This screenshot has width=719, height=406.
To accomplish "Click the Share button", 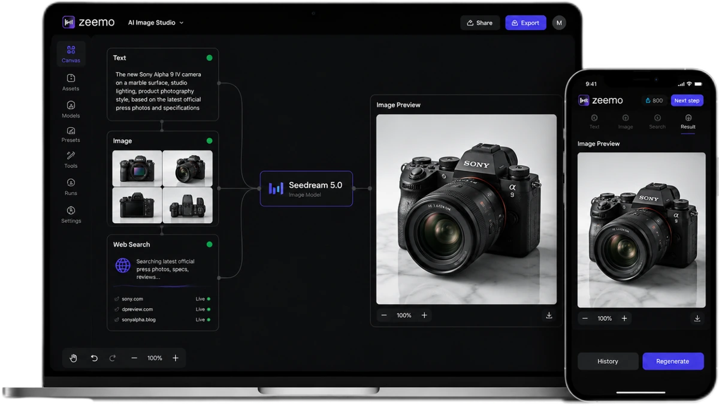I will pyautogui.click(x=479, y=23).
